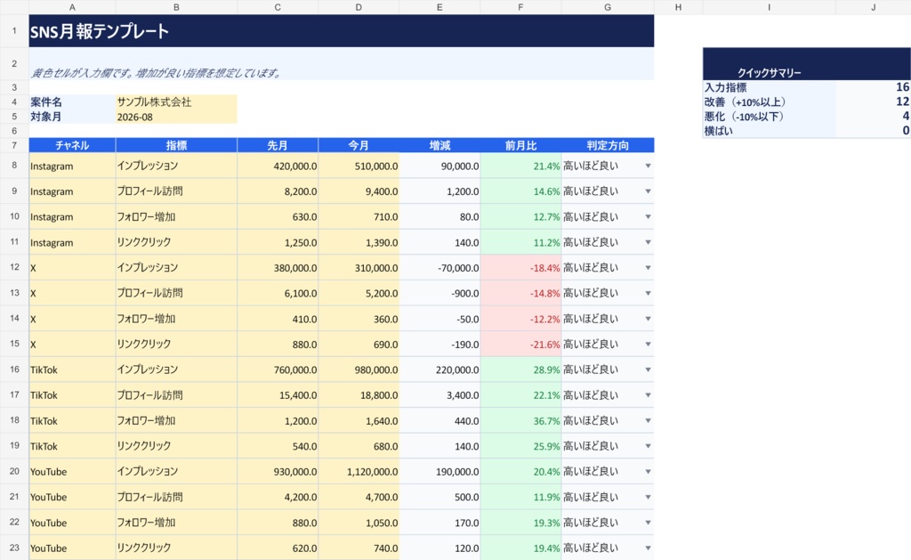Select column C header
911x560 pixels.
[x=278, y=7]
